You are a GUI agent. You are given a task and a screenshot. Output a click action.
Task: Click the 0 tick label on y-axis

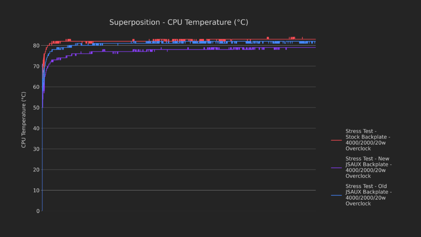[x=38, y=211]
